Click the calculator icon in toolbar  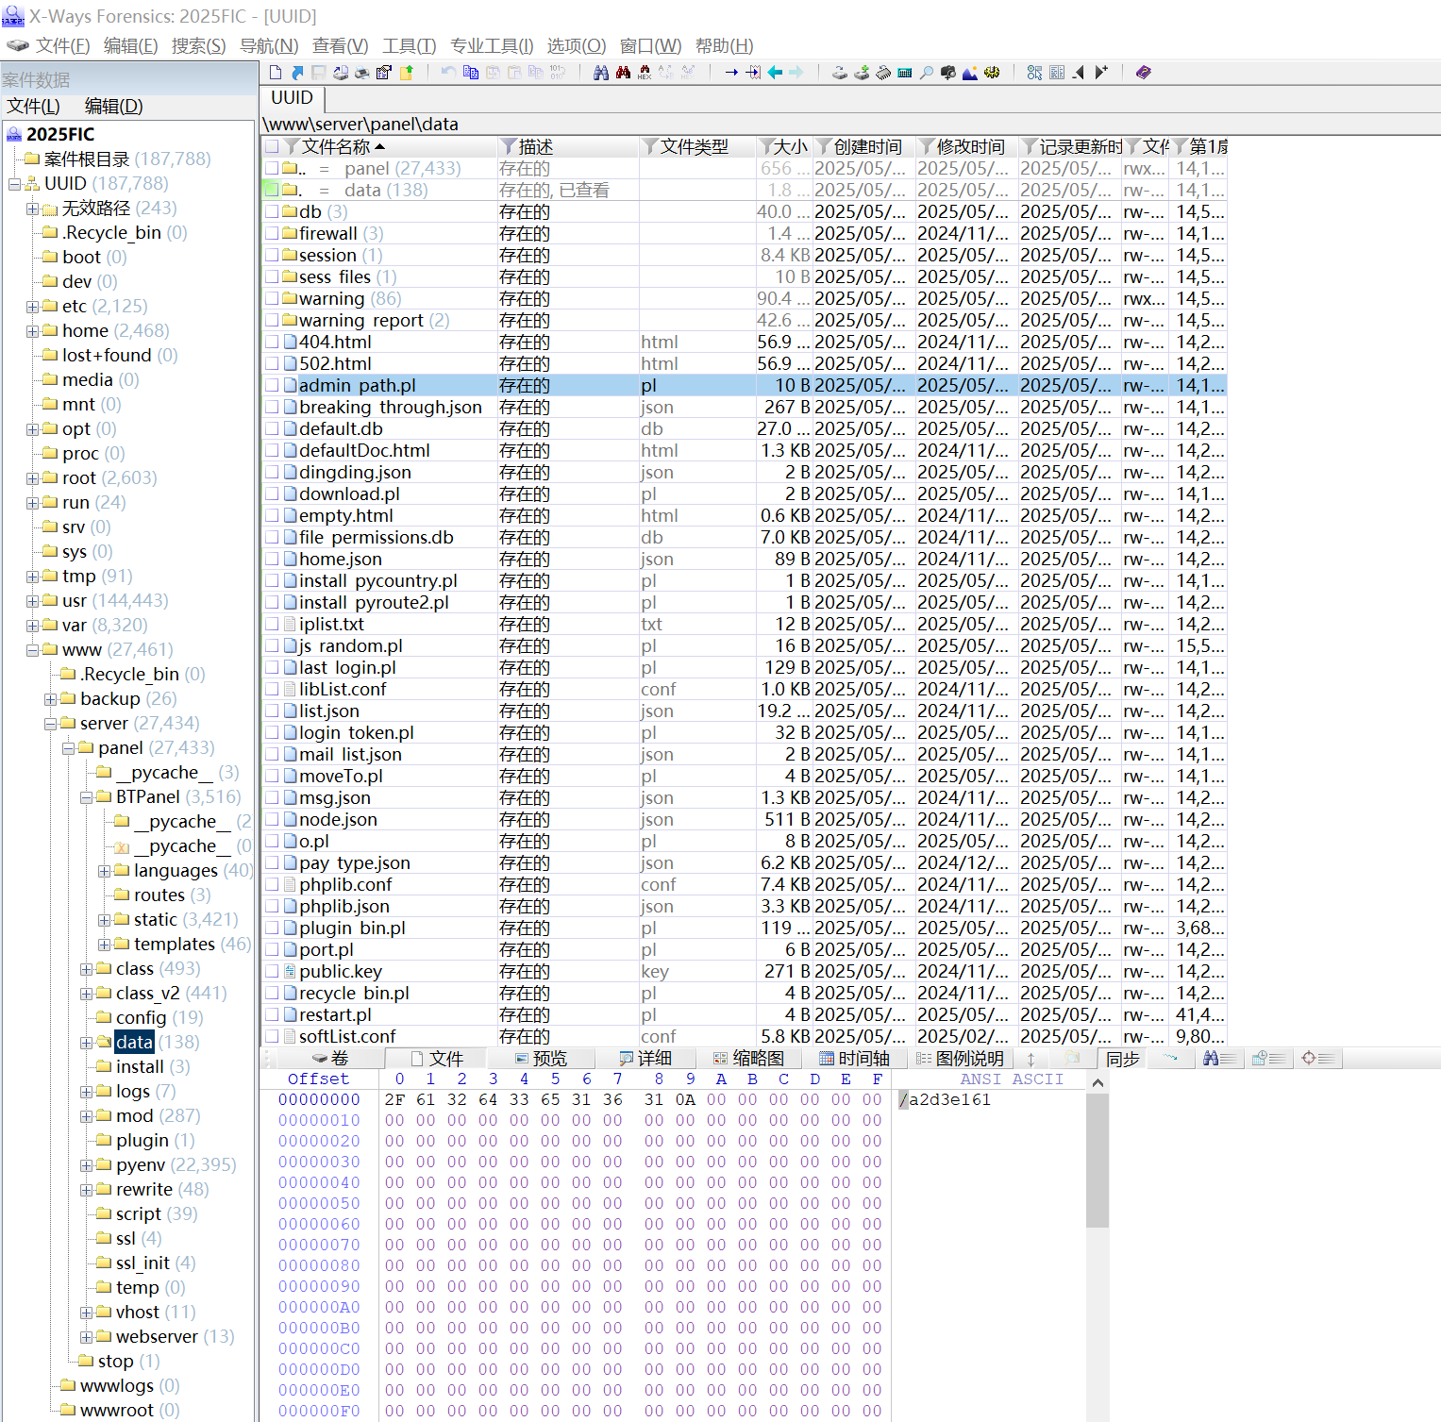pyautogui.click(x=904, y=73)
